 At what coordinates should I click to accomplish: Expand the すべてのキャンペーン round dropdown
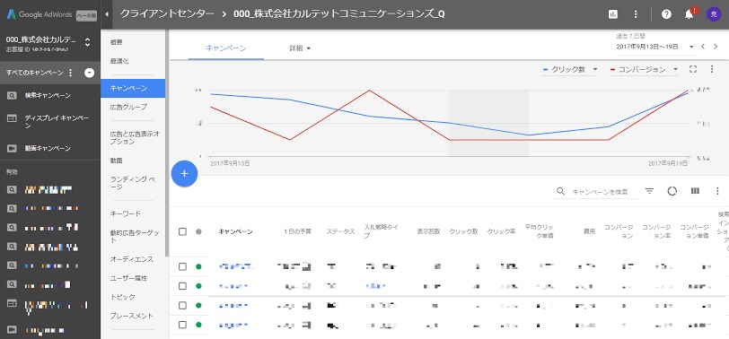pyautogui.click(x=90, y=73)
